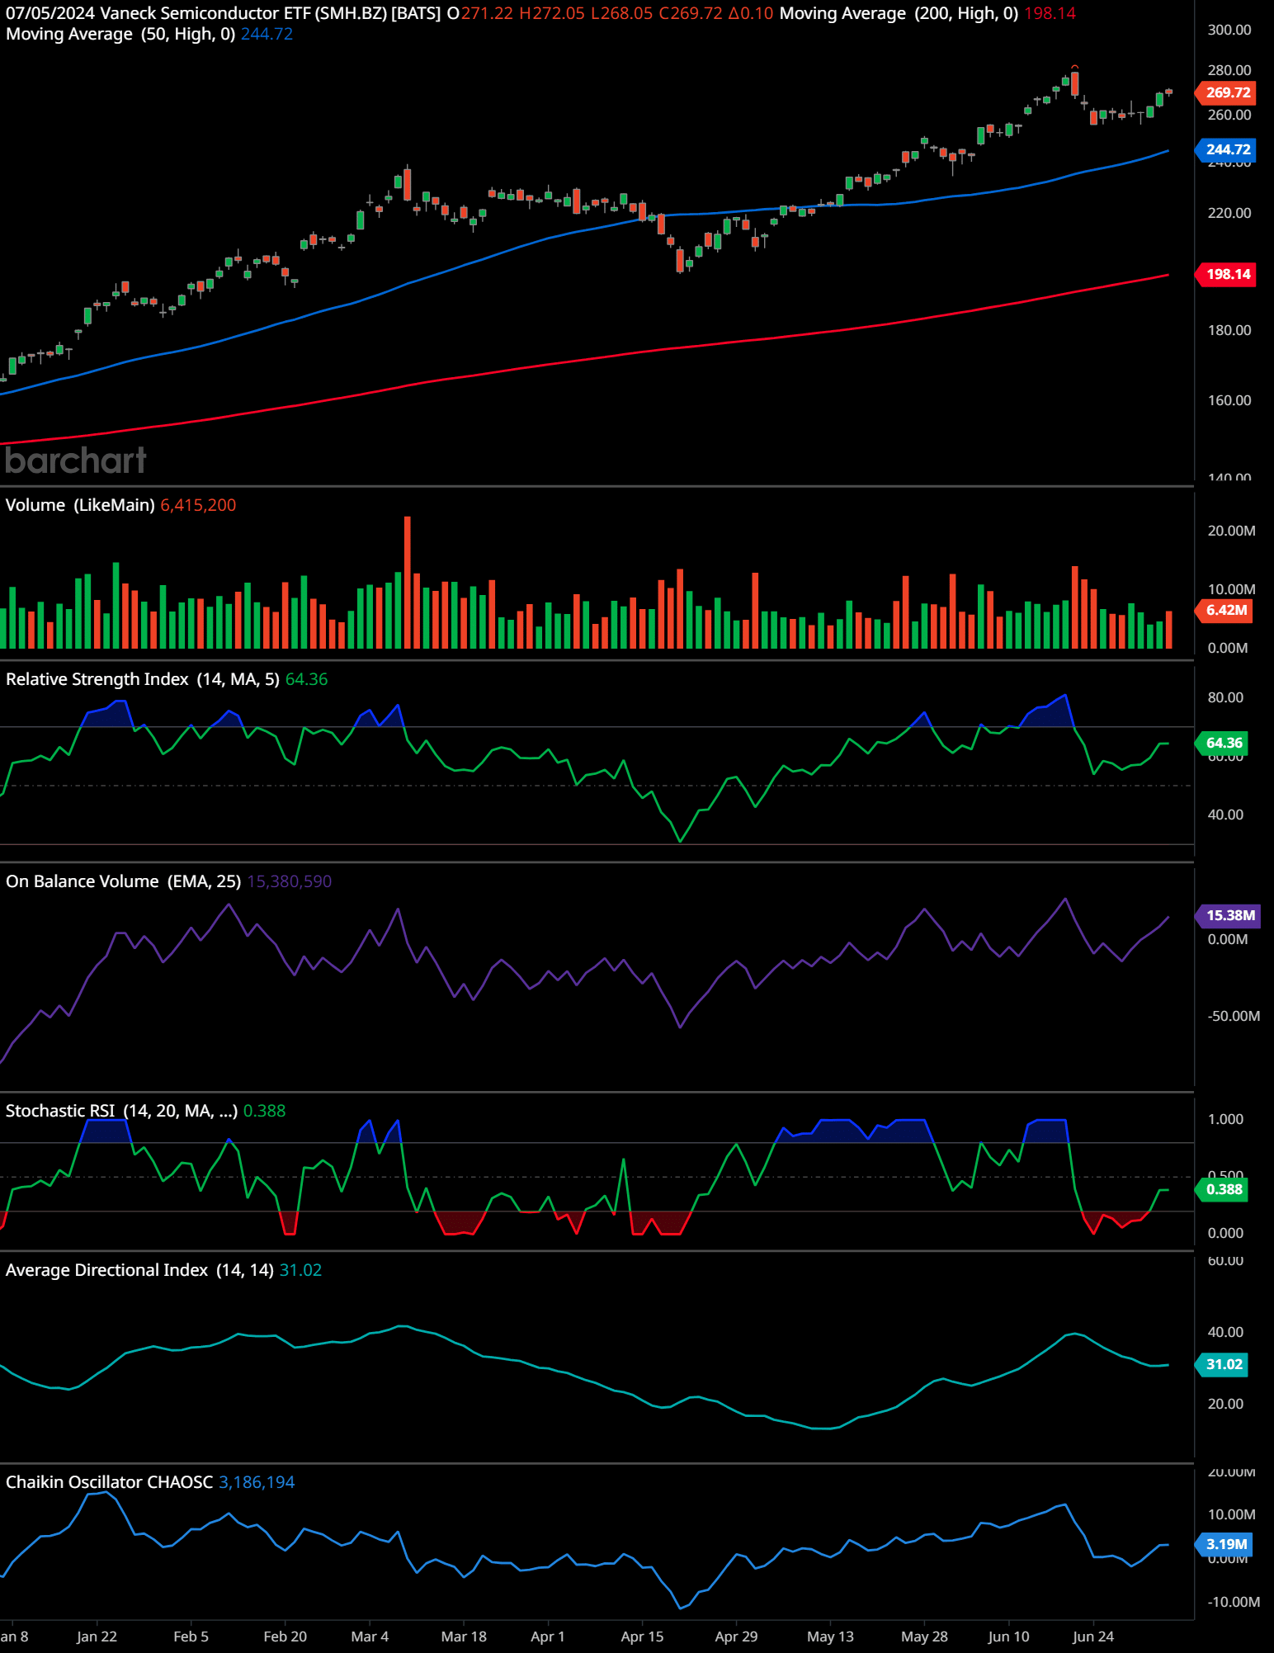The image size is (1274, 1653).
Task: Click the 'Jan 22' date on time axis
Action: (97, 1636)
